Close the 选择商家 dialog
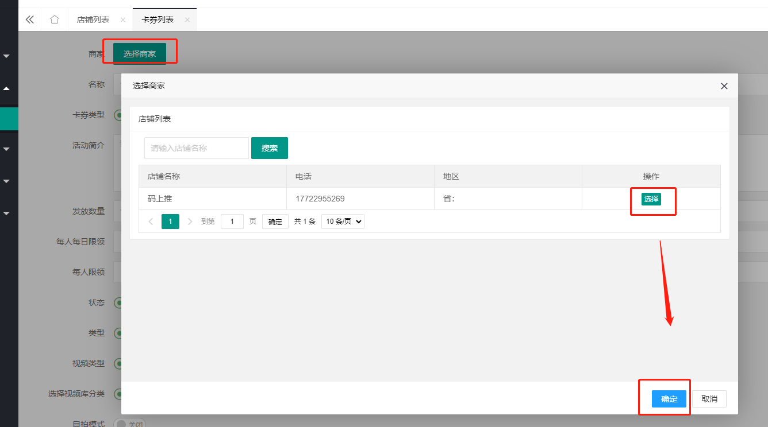 (724, 86)
